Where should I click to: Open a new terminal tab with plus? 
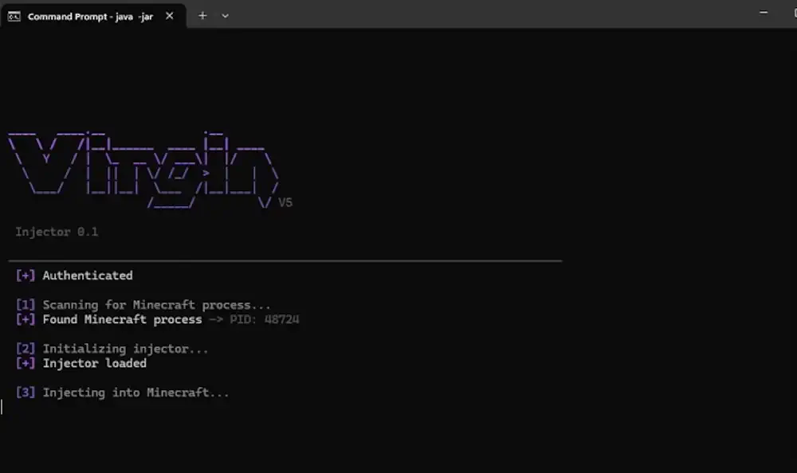[202, 16]
